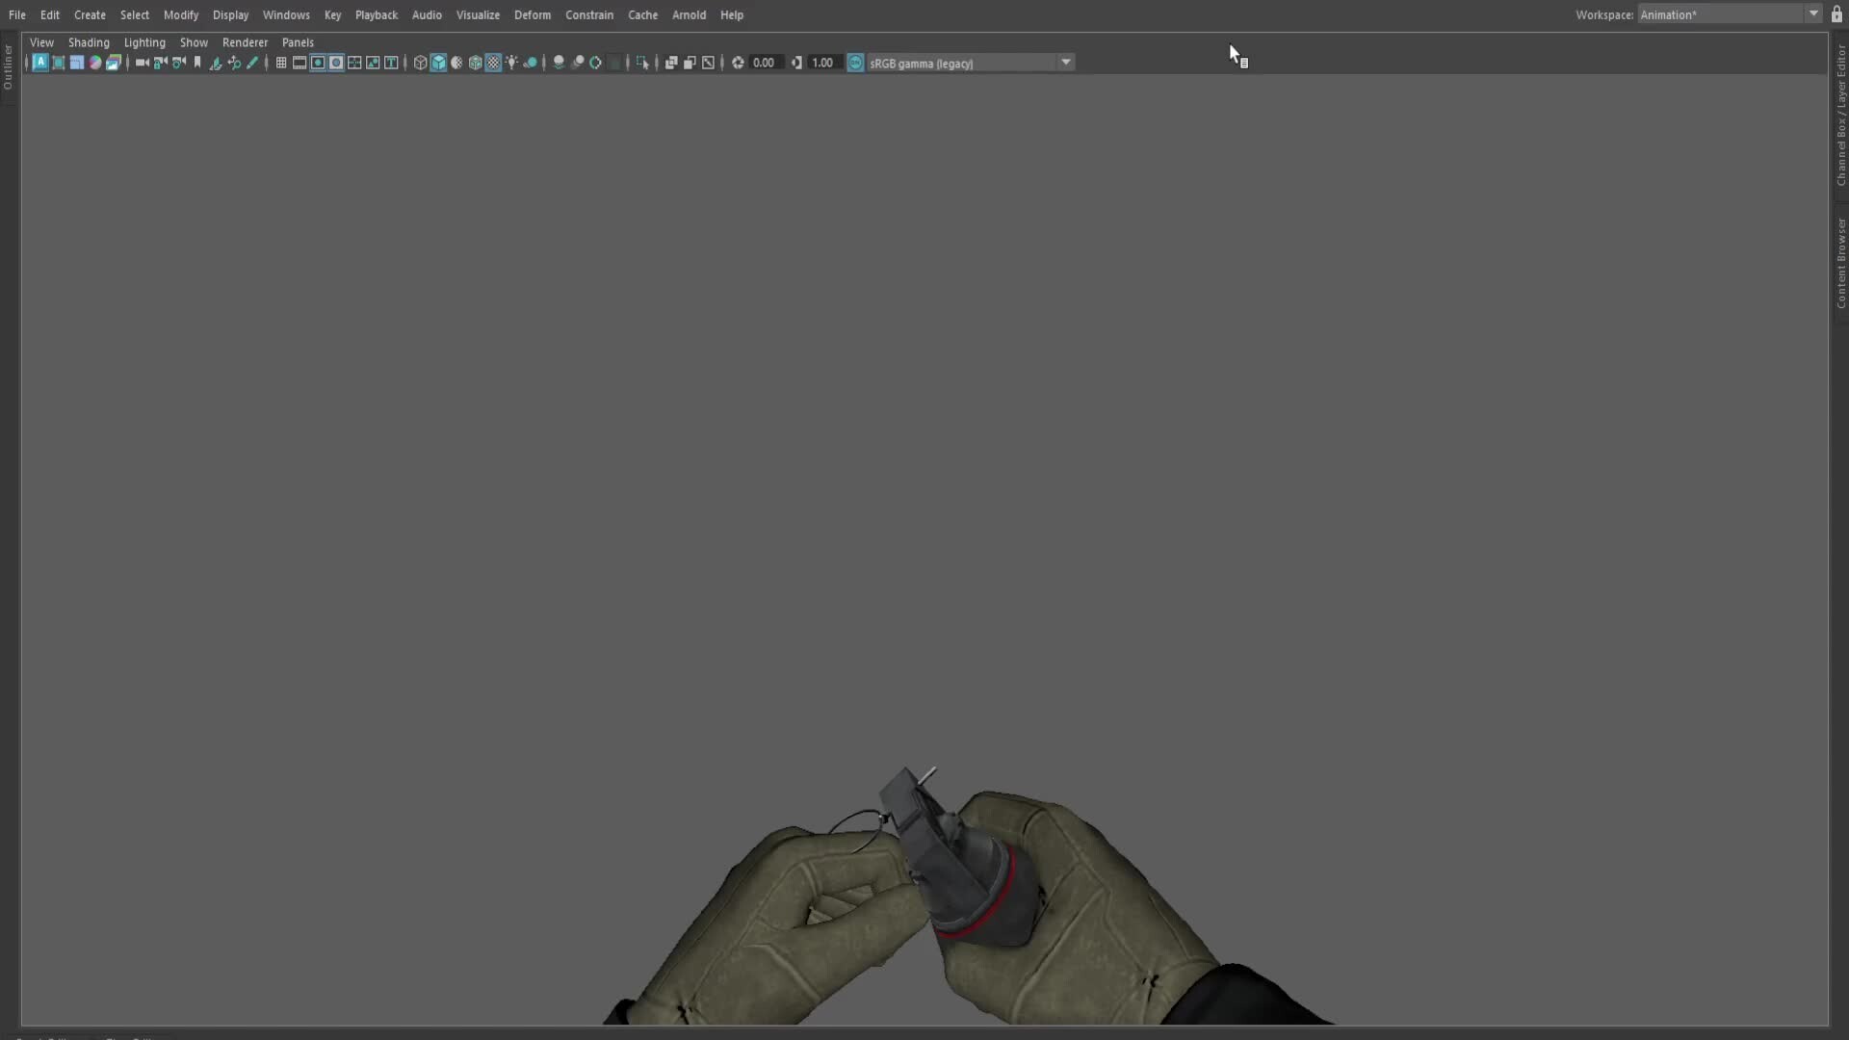Click the exposure value field showing 0.00

click(x=764, y=63)
